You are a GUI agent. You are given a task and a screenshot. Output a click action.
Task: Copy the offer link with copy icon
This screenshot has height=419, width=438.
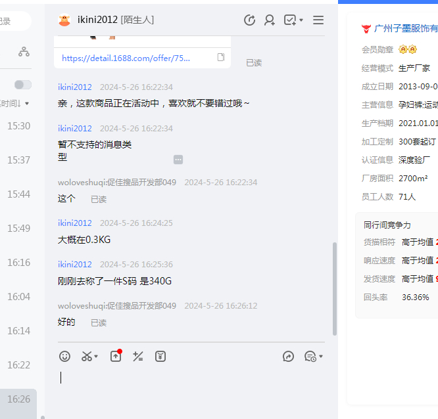[x=221, y=57]
